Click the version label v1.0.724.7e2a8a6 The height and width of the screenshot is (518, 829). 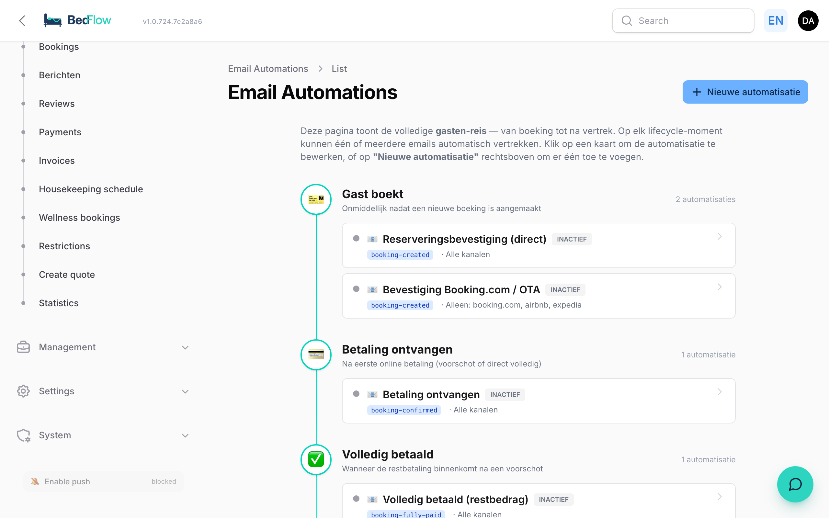coord(172,21)
